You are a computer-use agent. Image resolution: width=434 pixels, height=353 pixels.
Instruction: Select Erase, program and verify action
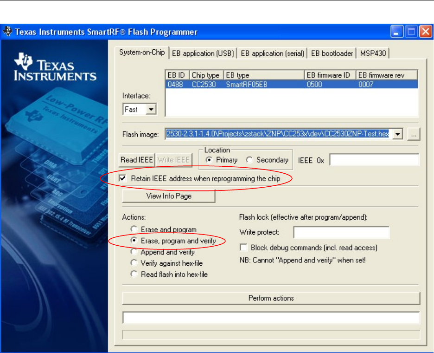[x=134, y=241]
